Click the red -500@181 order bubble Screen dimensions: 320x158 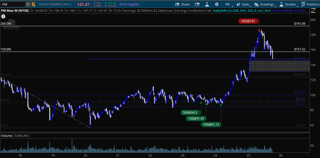(x=249, y=21)
